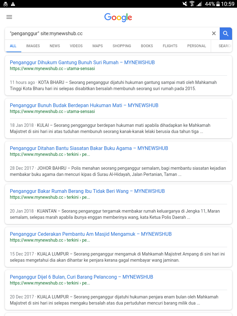The image size is (237, 316).
Task: Open "Penganggur Bakar Rumah Berang Ibu" result
Action: point(87,191)
